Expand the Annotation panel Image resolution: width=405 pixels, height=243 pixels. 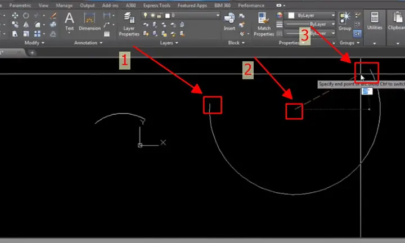[88, 43]
